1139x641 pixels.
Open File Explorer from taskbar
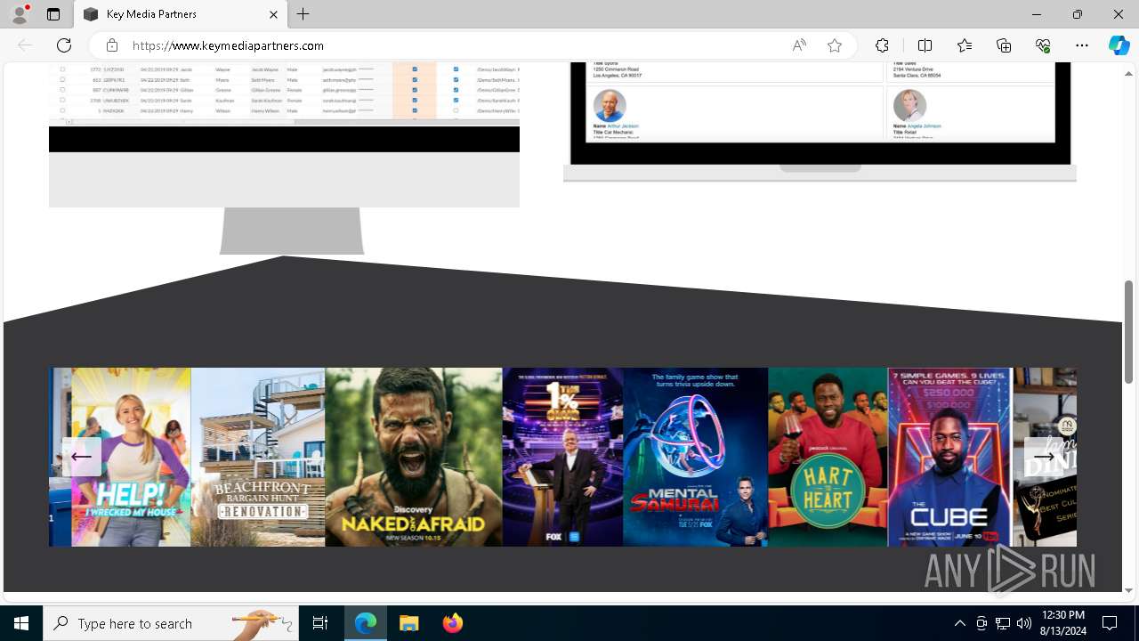(408, 623)
